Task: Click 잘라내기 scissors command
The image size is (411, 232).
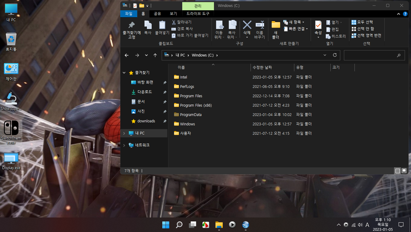Action: pyautogui.click(x=181, y=22)
